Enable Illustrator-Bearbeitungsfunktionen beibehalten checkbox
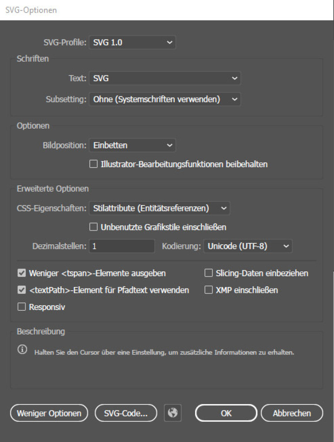 (x=93, y=164)
